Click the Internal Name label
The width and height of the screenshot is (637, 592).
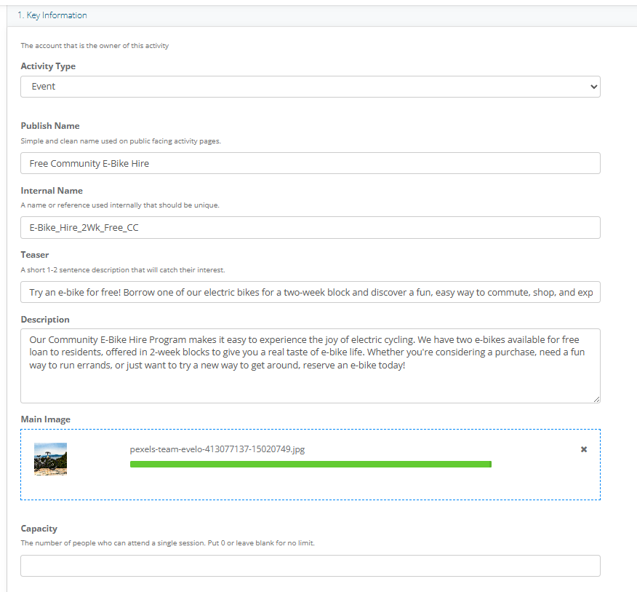click(52, 191)
